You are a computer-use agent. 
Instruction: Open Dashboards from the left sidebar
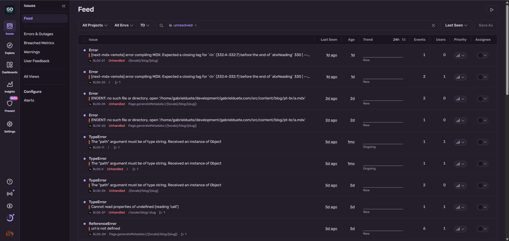[10, 66]
